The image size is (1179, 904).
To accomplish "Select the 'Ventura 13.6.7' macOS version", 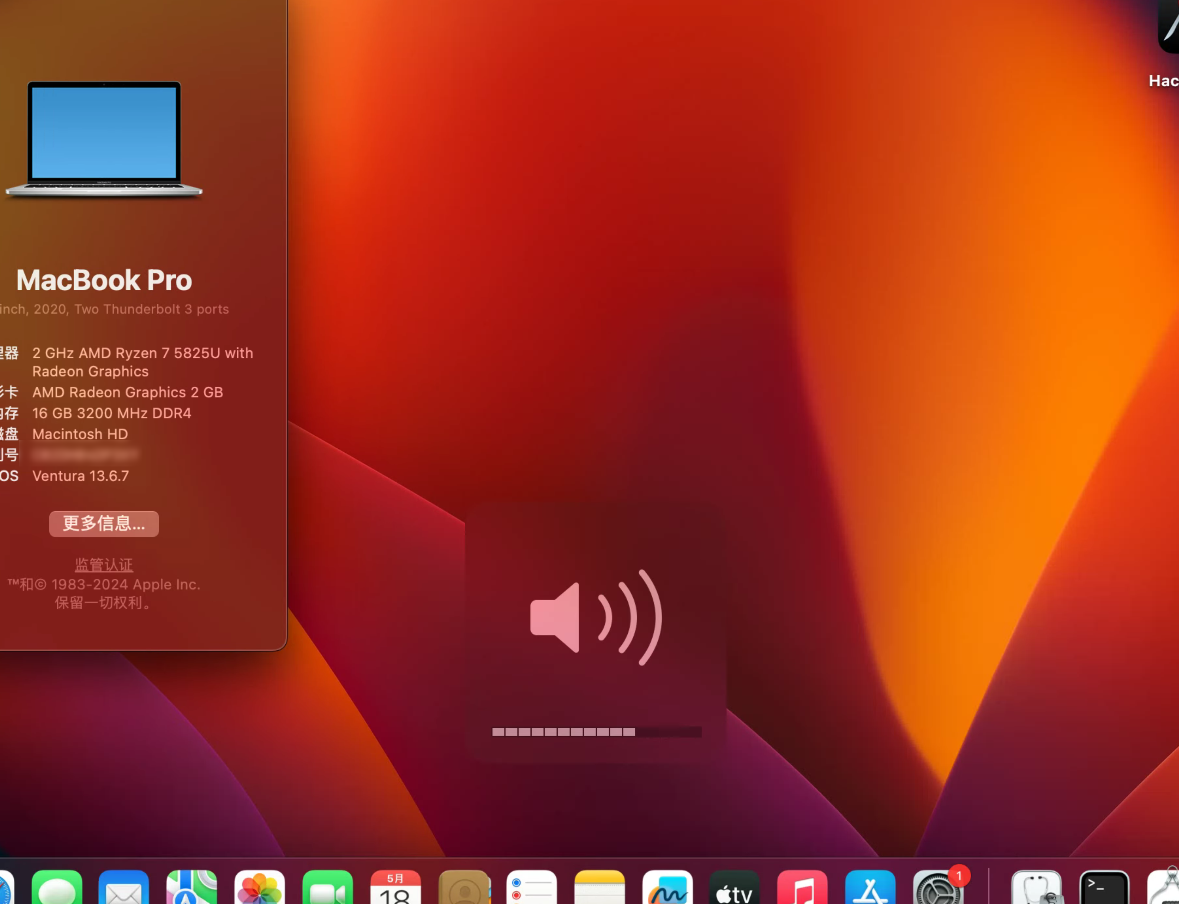I will click(81, 476).
